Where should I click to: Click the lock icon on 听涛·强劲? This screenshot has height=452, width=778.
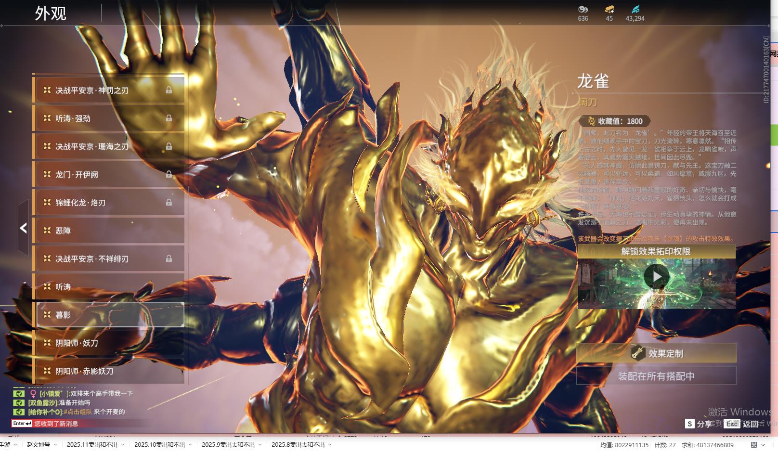coord(169,118)
